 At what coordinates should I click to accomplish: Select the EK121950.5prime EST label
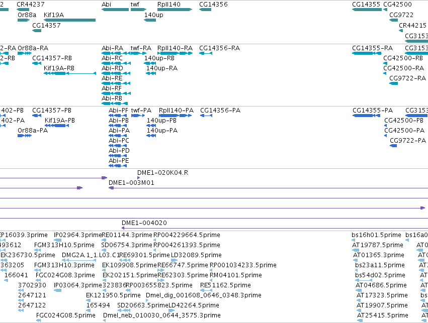[x=113, y=295]
